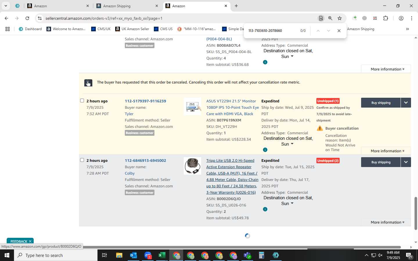Open buyer name Tyler link
The width and height of the screenshot is (418, 261).
129,114
